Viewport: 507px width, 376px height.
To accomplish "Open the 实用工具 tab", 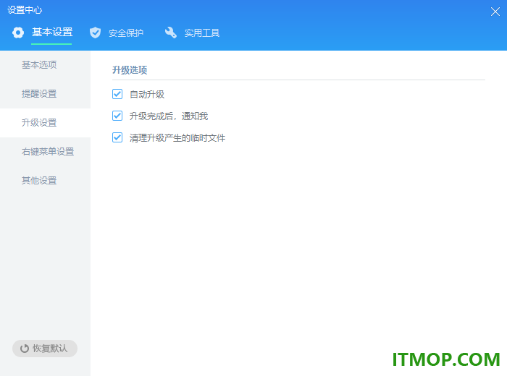I will (202, 33).
